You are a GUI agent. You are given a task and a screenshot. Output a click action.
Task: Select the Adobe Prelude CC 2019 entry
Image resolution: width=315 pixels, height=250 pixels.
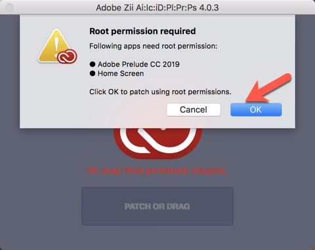pyautogui.click(x=138, y=64)
